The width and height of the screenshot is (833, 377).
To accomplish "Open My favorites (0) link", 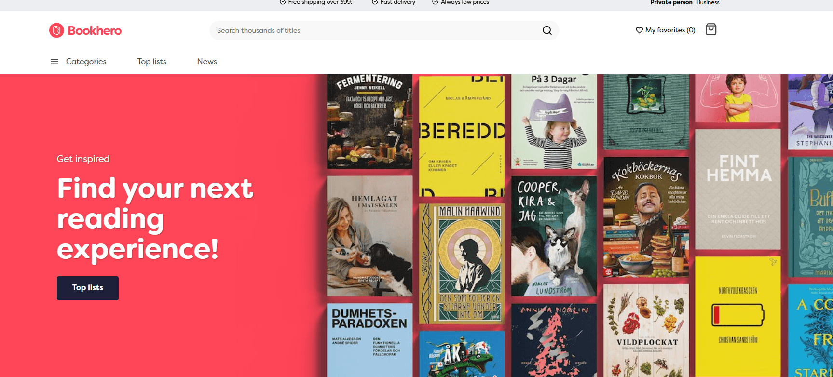I will click(x=670, y=30).
